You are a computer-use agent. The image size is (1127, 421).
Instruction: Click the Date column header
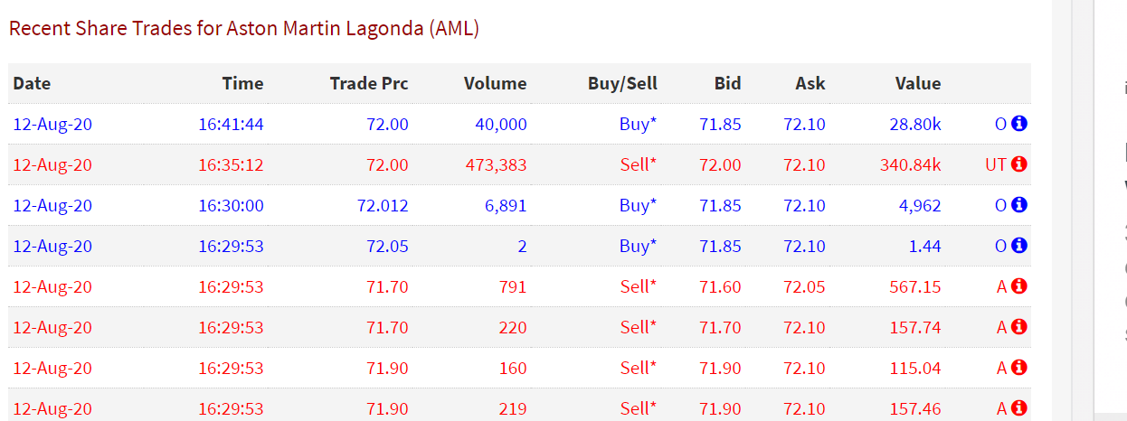32,83
